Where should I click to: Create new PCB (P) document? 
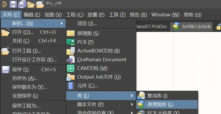101,42
